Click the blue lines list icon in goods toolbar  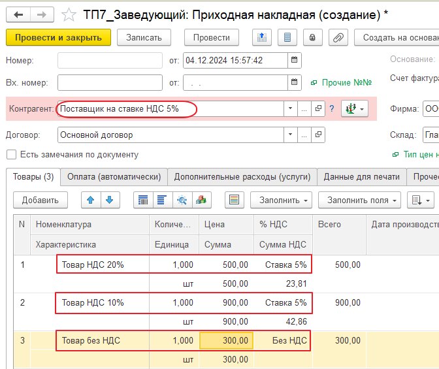click(163, 200)
